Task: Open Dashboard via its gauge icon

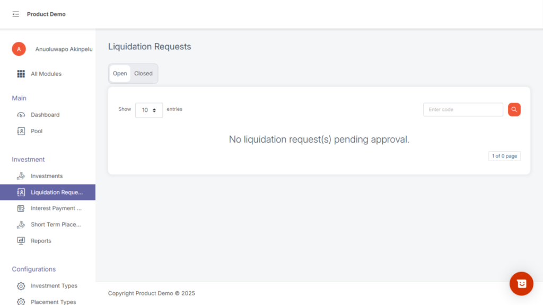Action: (21, 115)
